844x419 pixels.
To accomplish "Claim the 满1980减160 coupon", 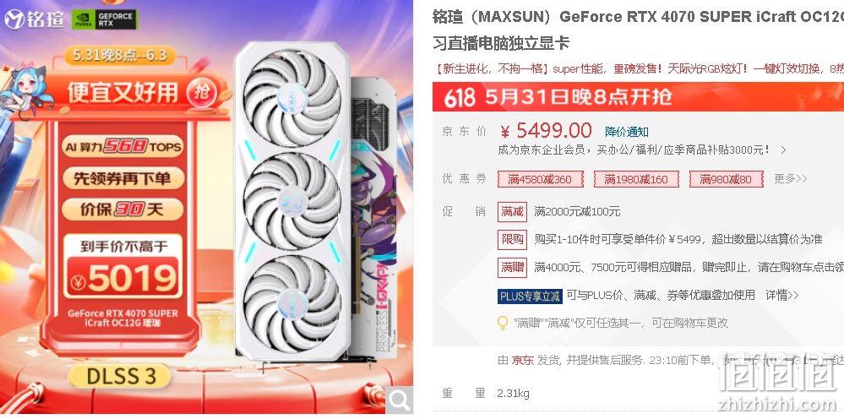I will [x=636, y=179].
